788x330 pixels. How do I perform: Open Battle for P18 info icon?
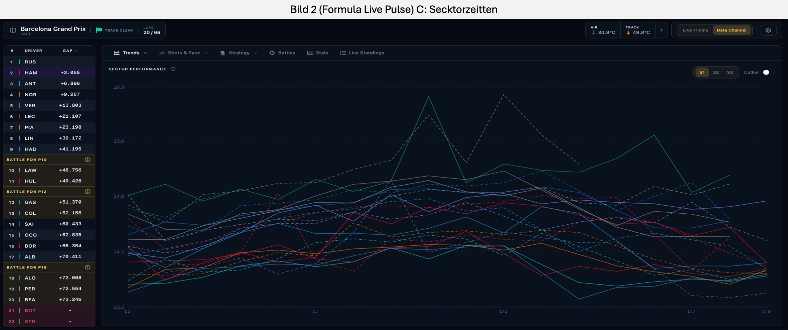point(88,267)
